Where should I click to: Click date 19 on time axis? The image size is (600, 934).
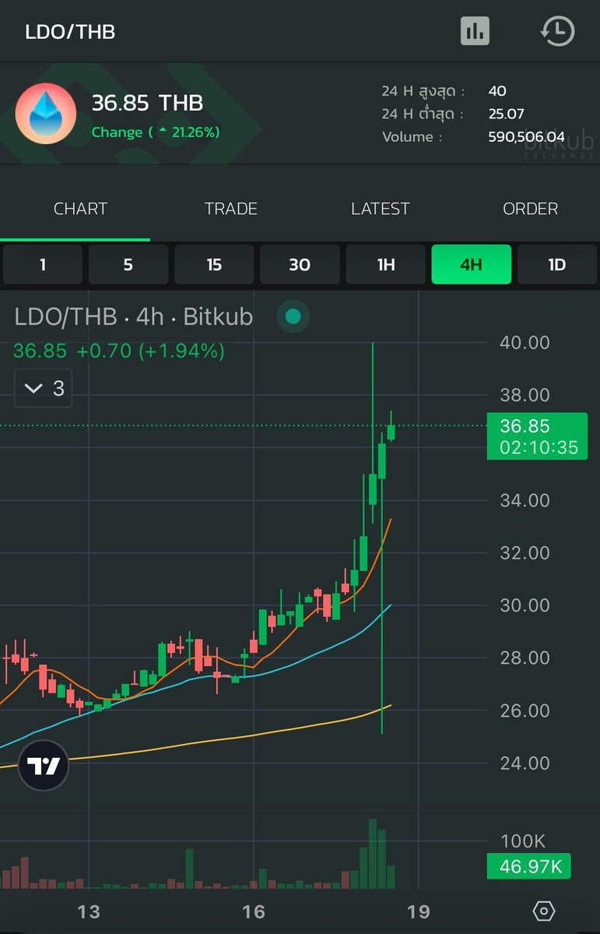[418, 912]
